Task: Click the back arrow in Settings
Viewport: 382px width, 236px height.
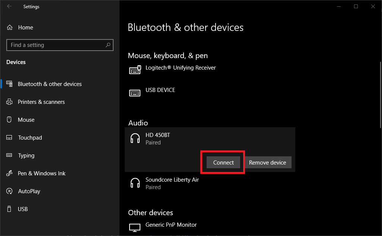Action: (x=9, y=6)
